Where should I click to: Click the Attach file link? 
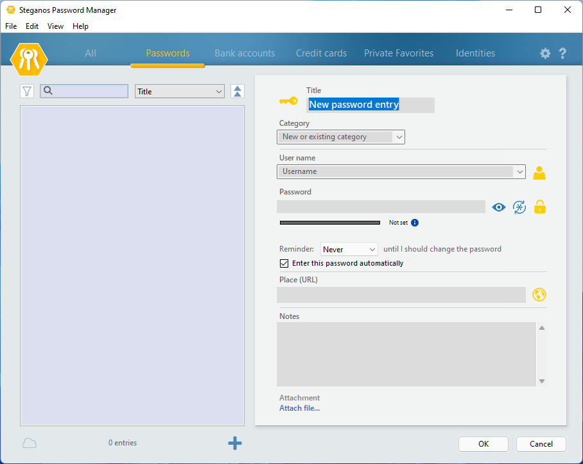pos(299,408)
